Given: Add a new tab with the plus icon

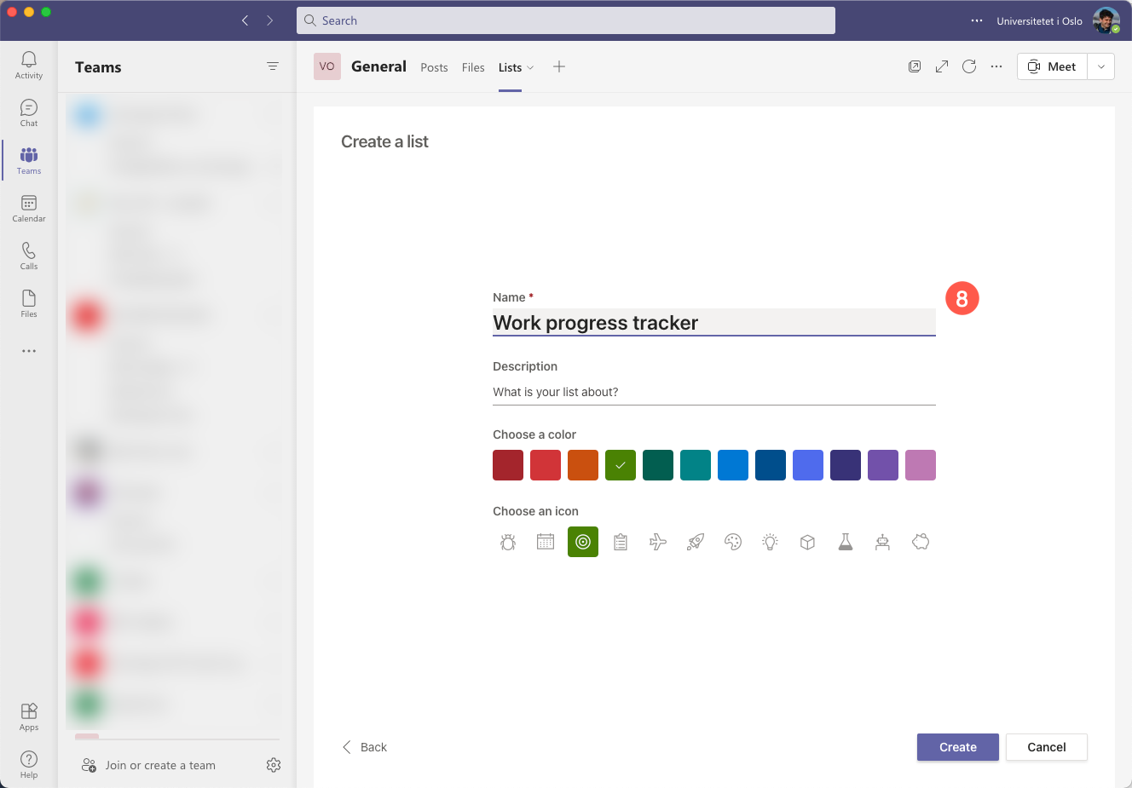Looking at the screenshot, I should click(x=559, y=66).
